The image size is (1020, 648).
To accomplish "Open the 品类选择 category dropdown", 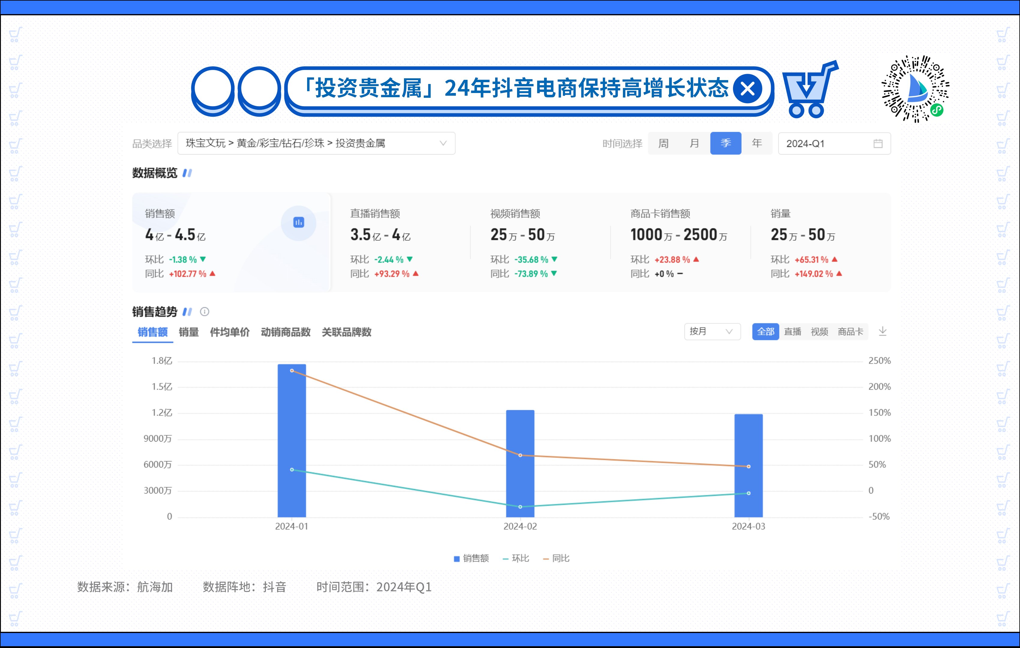I will [x=316, y=144].
